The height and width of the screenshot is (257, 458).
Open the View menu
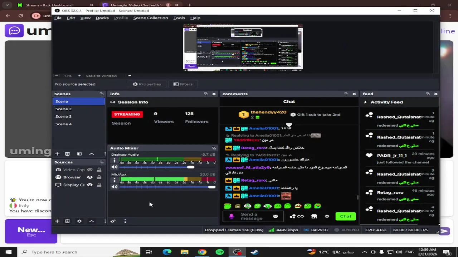tap(85, 18)
